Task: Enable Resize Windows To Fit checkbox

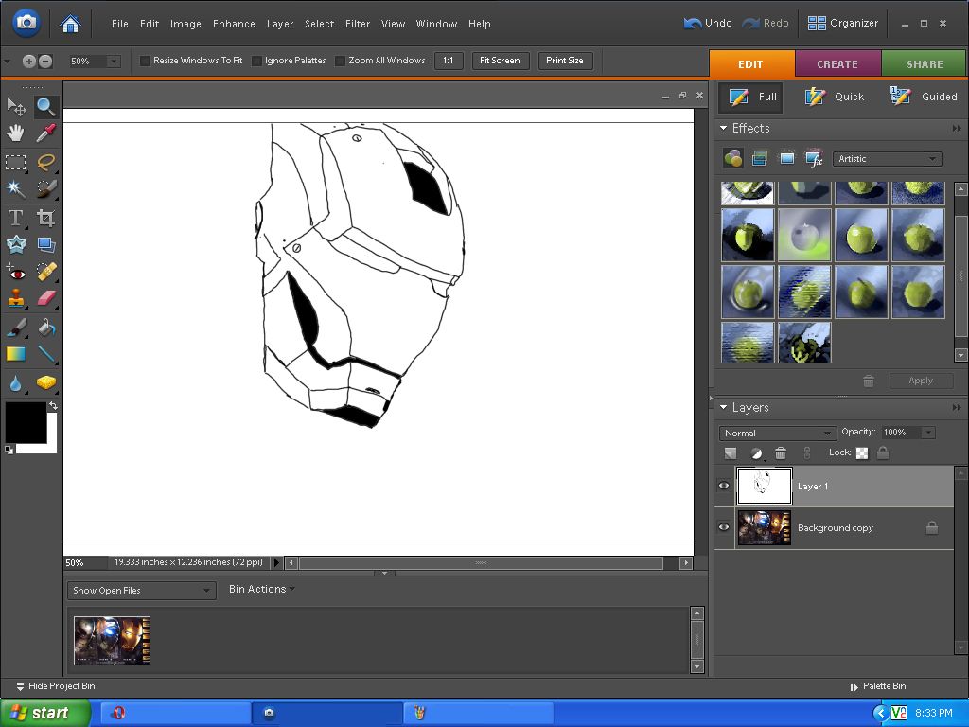Action: tap(146, 61)
